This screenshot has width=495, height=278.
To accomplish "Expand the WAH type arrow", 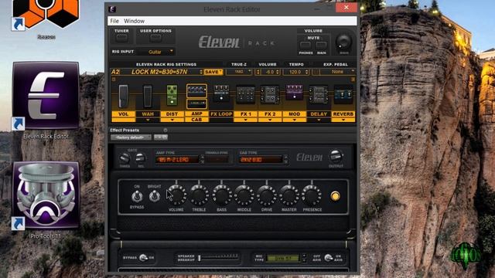I will [148, 120].
